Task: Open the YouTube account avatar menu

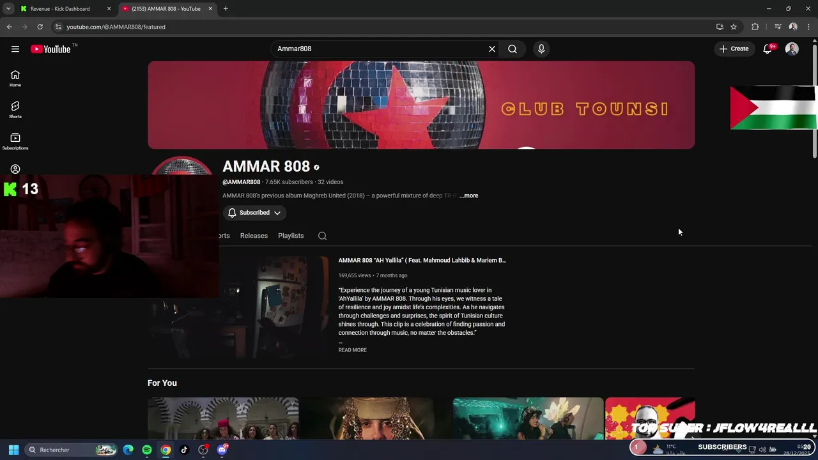Action: [x=792, y=49]
